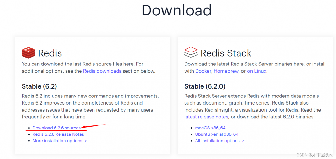
Task: Click the Redis card title
Action: click(x=50, y=53)
